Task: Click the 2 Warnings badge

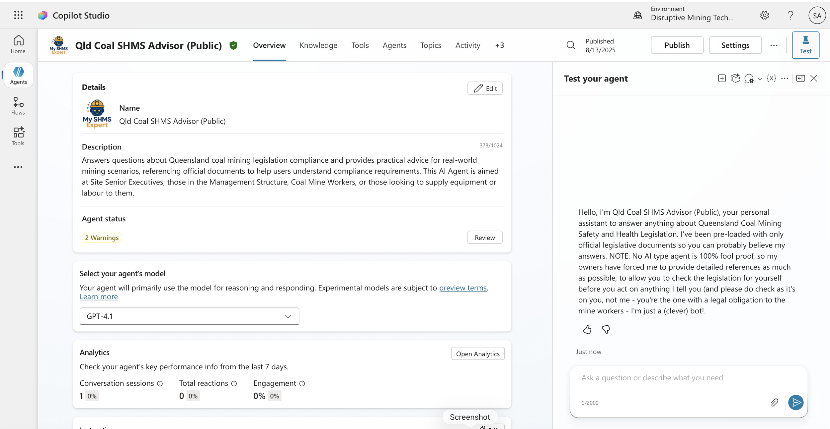Action: (102, 238)
